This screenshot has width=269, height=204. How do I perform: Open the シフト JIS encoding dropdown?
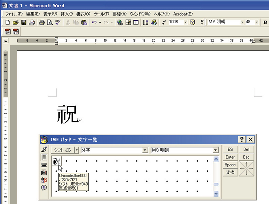(77, 150)
